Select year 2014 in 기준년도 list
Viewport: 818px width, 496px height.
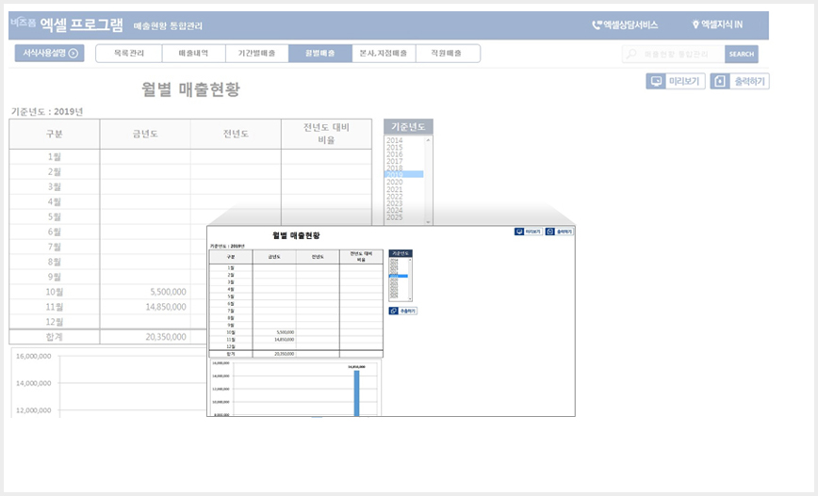coord(394,140)
